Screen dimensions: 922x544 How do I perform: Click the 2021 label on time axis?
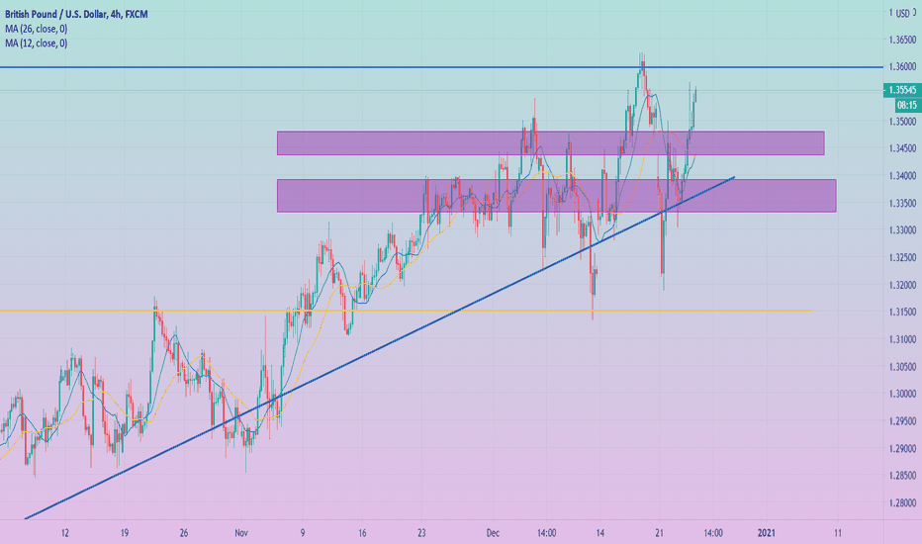766,533
